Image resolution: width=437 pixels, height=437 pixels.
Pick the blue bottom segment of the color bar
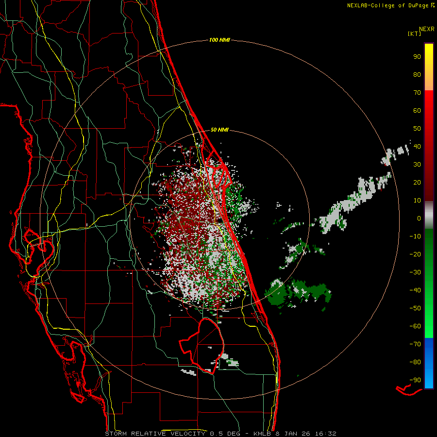429,363
